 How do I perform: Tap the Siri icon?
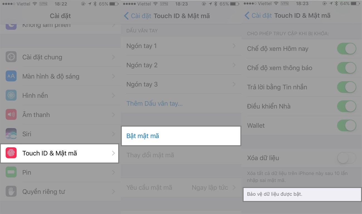pos(11,134)
